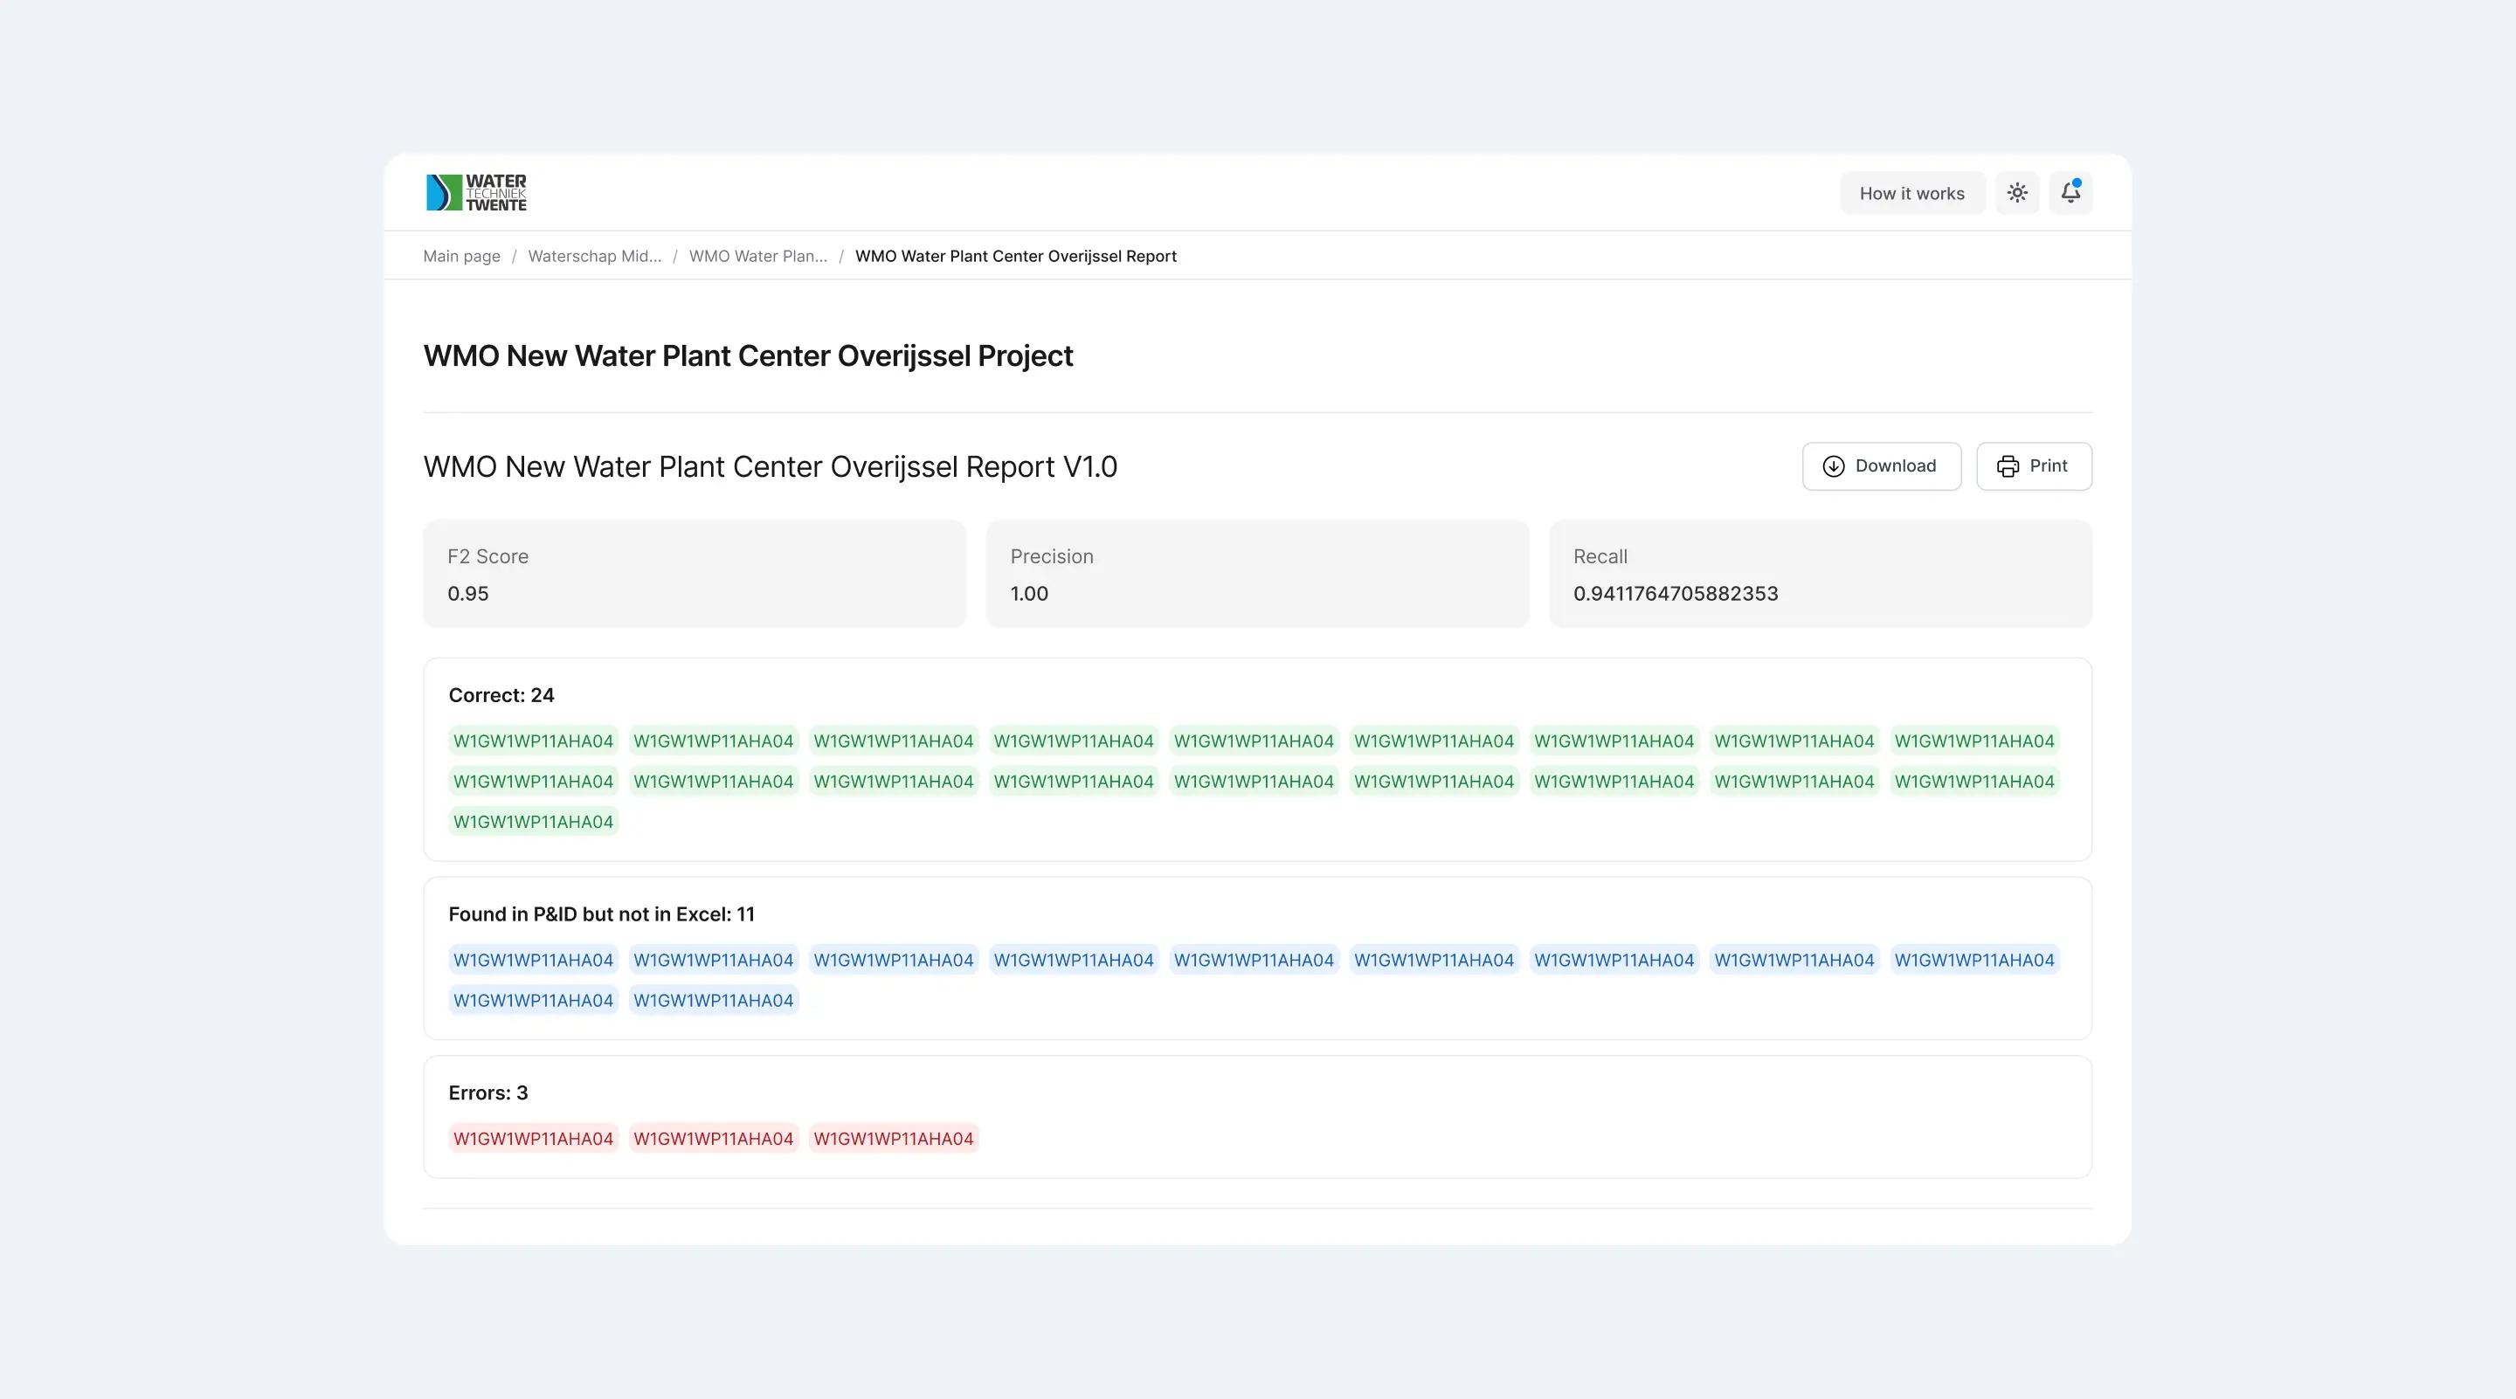
Task: Click the current WMO Water Plant Center Overijssel Report breadcrumb
Action: pyautogui.click(x=1016, y=256)
